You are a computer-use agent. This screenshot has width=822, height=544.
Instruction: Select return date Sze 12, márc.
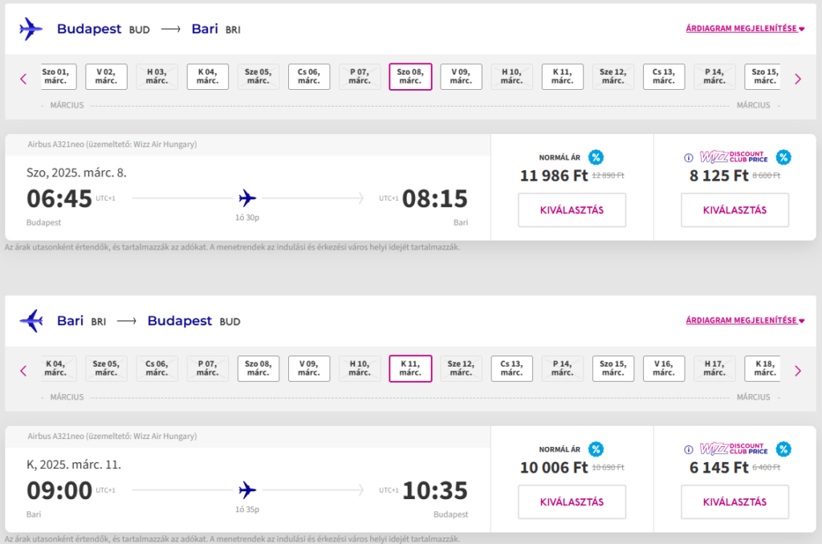461,368
